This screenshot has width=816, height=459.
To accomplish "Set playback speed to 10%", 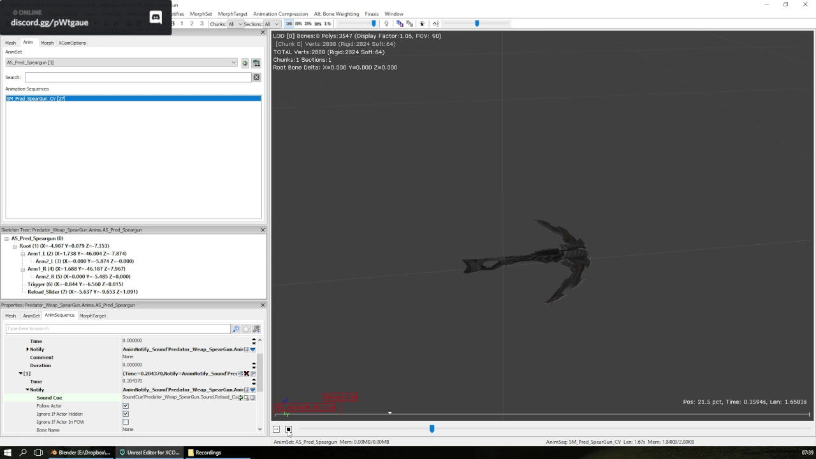I will click(317, 24).
